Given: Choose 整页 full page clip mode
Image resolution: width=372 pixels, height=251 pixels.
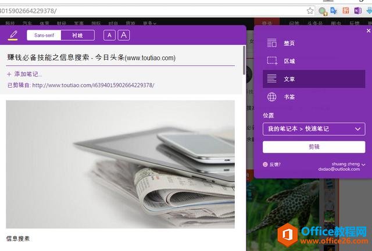Looking at the screenshot, I should pyautogui.click(x=314, y=43).
